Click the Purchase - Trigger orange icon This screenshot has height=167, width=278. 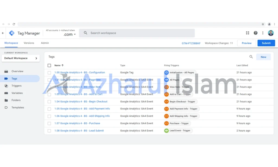[x=166, y=123]
